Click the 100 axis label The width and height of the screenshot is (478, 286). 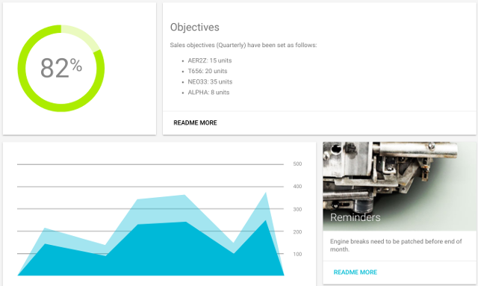[x=297, y=254]
